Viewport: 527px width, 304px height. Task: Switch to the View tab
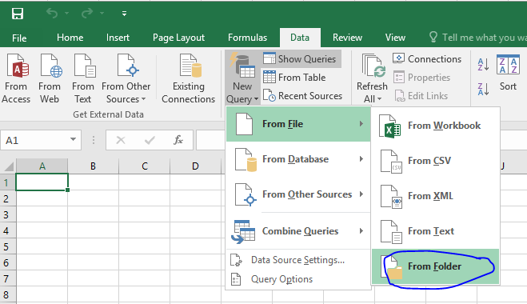[x=395, y=38]
